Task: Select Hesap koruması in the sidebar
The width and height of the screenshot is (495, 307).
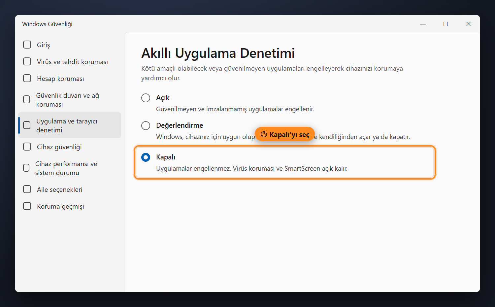Action: click(70, 78)
